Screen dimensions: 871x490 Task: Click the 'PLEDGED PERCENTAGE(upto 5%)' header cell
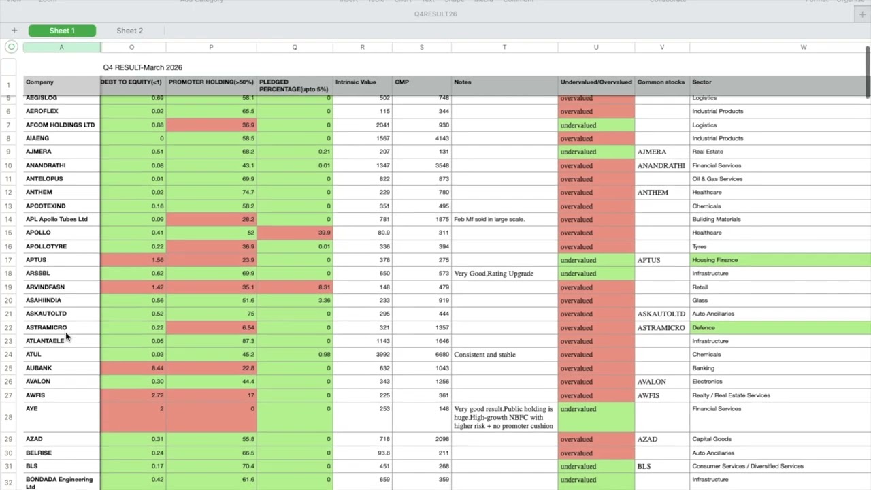[295, 85]
